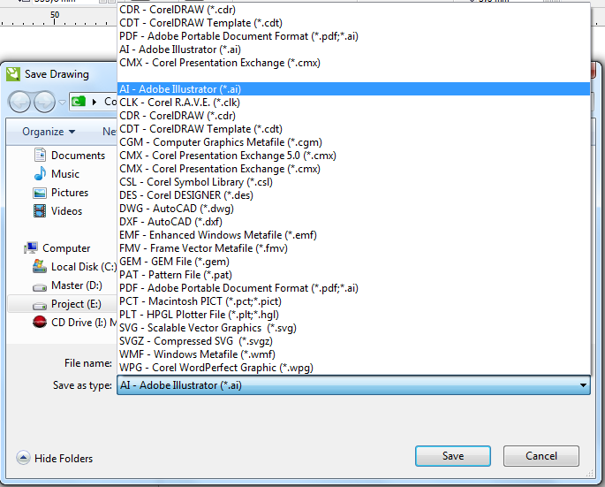
Task: Pick WPG - Corel WordPerfect Graphic format
Action: coord(354,368)
